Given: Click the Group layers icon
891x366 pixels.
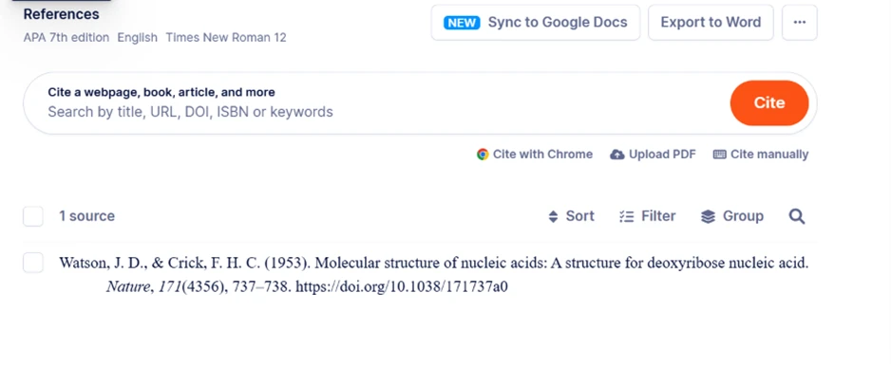Looking at the screenshot, I should tap(708, 217).
